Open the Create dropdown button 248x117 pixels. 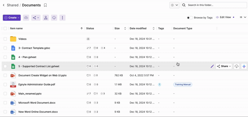12,18
